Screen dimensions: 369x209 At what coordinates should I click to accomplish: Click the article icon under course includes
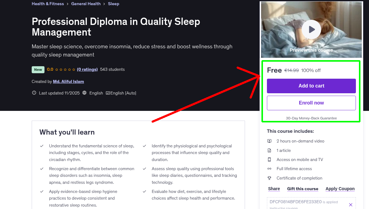tap(270, 150)
